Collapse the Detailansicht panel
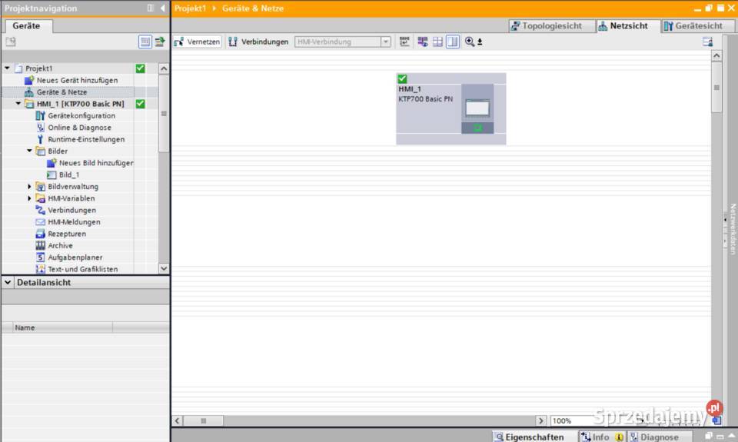The height and width of the screenshot is (442, 738). (8, 283)
